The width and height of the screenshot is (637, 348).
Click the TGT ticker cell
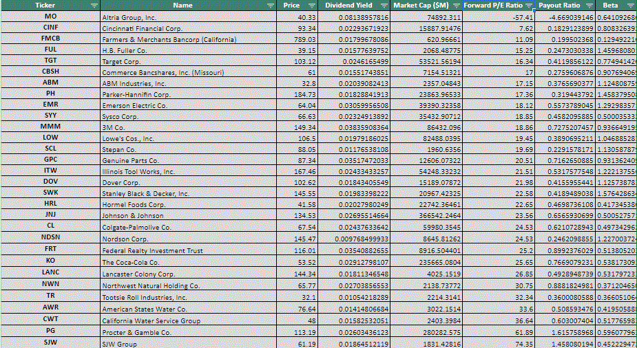click(50, 60)
